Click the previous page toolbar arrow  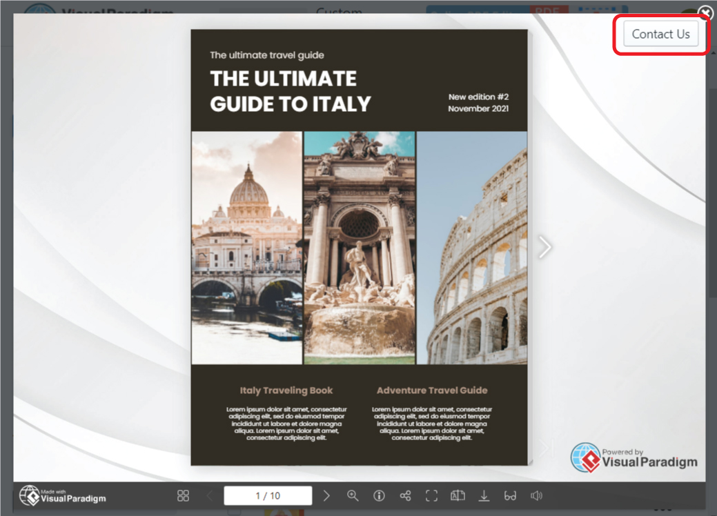(x=210, y=496)
